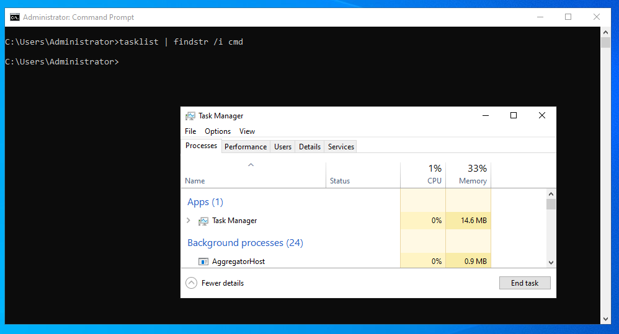Switch to the Performance tab

246,147
